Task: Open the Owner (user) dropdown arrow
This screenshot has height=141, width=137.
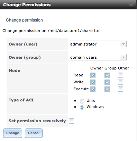Action: click(123, 44)
